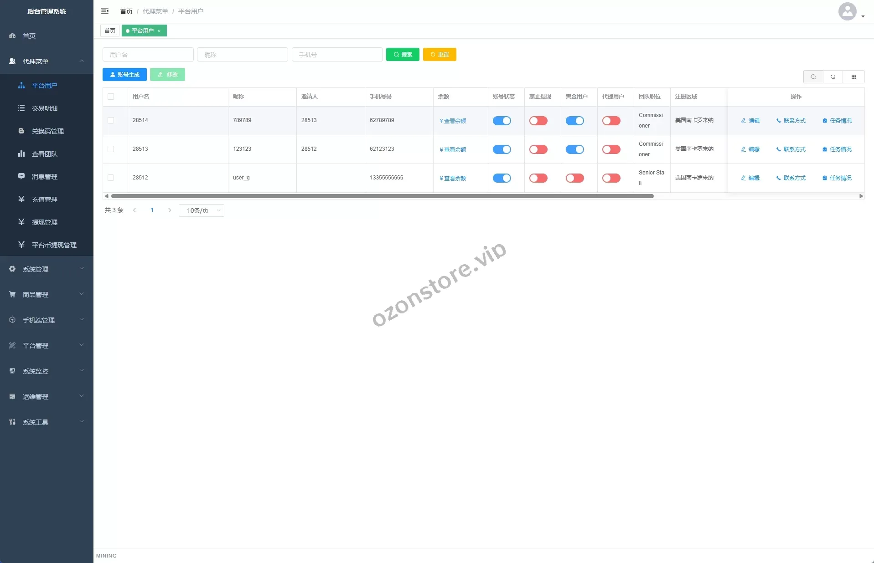
Task: Toggle 黄金用户 switch for user 28512
Action: pos(574,178)
